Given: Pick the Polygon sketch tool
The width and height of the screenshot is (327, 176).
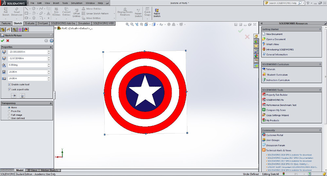Looking at the screenshot, I should (34, 18).
